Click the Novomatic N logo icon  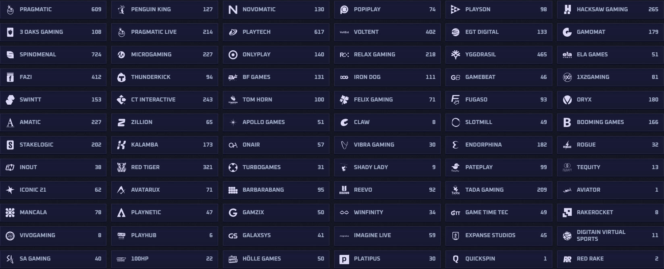(233, 10)
